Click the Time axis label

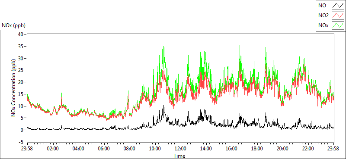179,156
